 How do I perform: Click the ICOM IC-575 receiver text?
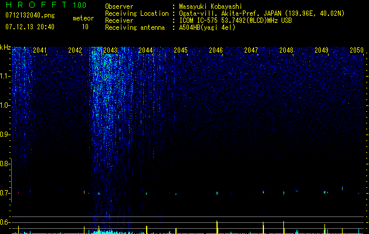coord(236,20)
